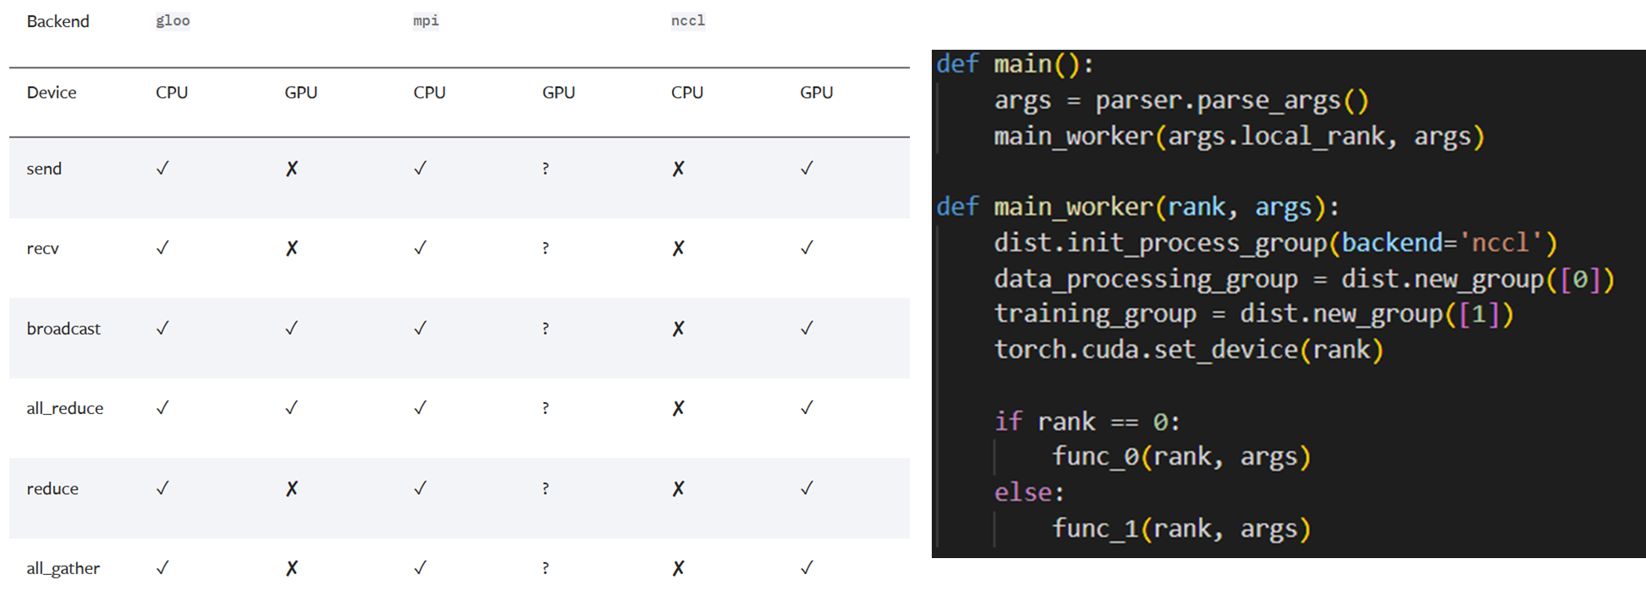Click the 'send' row label
Screen dimensions: 1646x607
click(44, 169)
